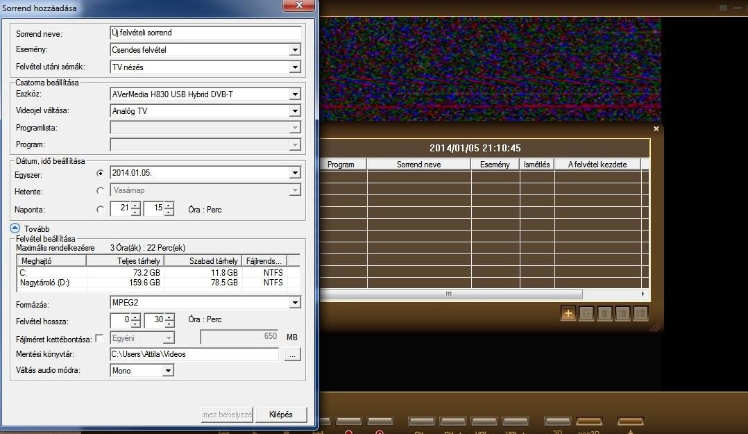Open the Hetente Vasárnap dropdown
The width and height of the screenshot is (748, 434).
click(295, 190)
